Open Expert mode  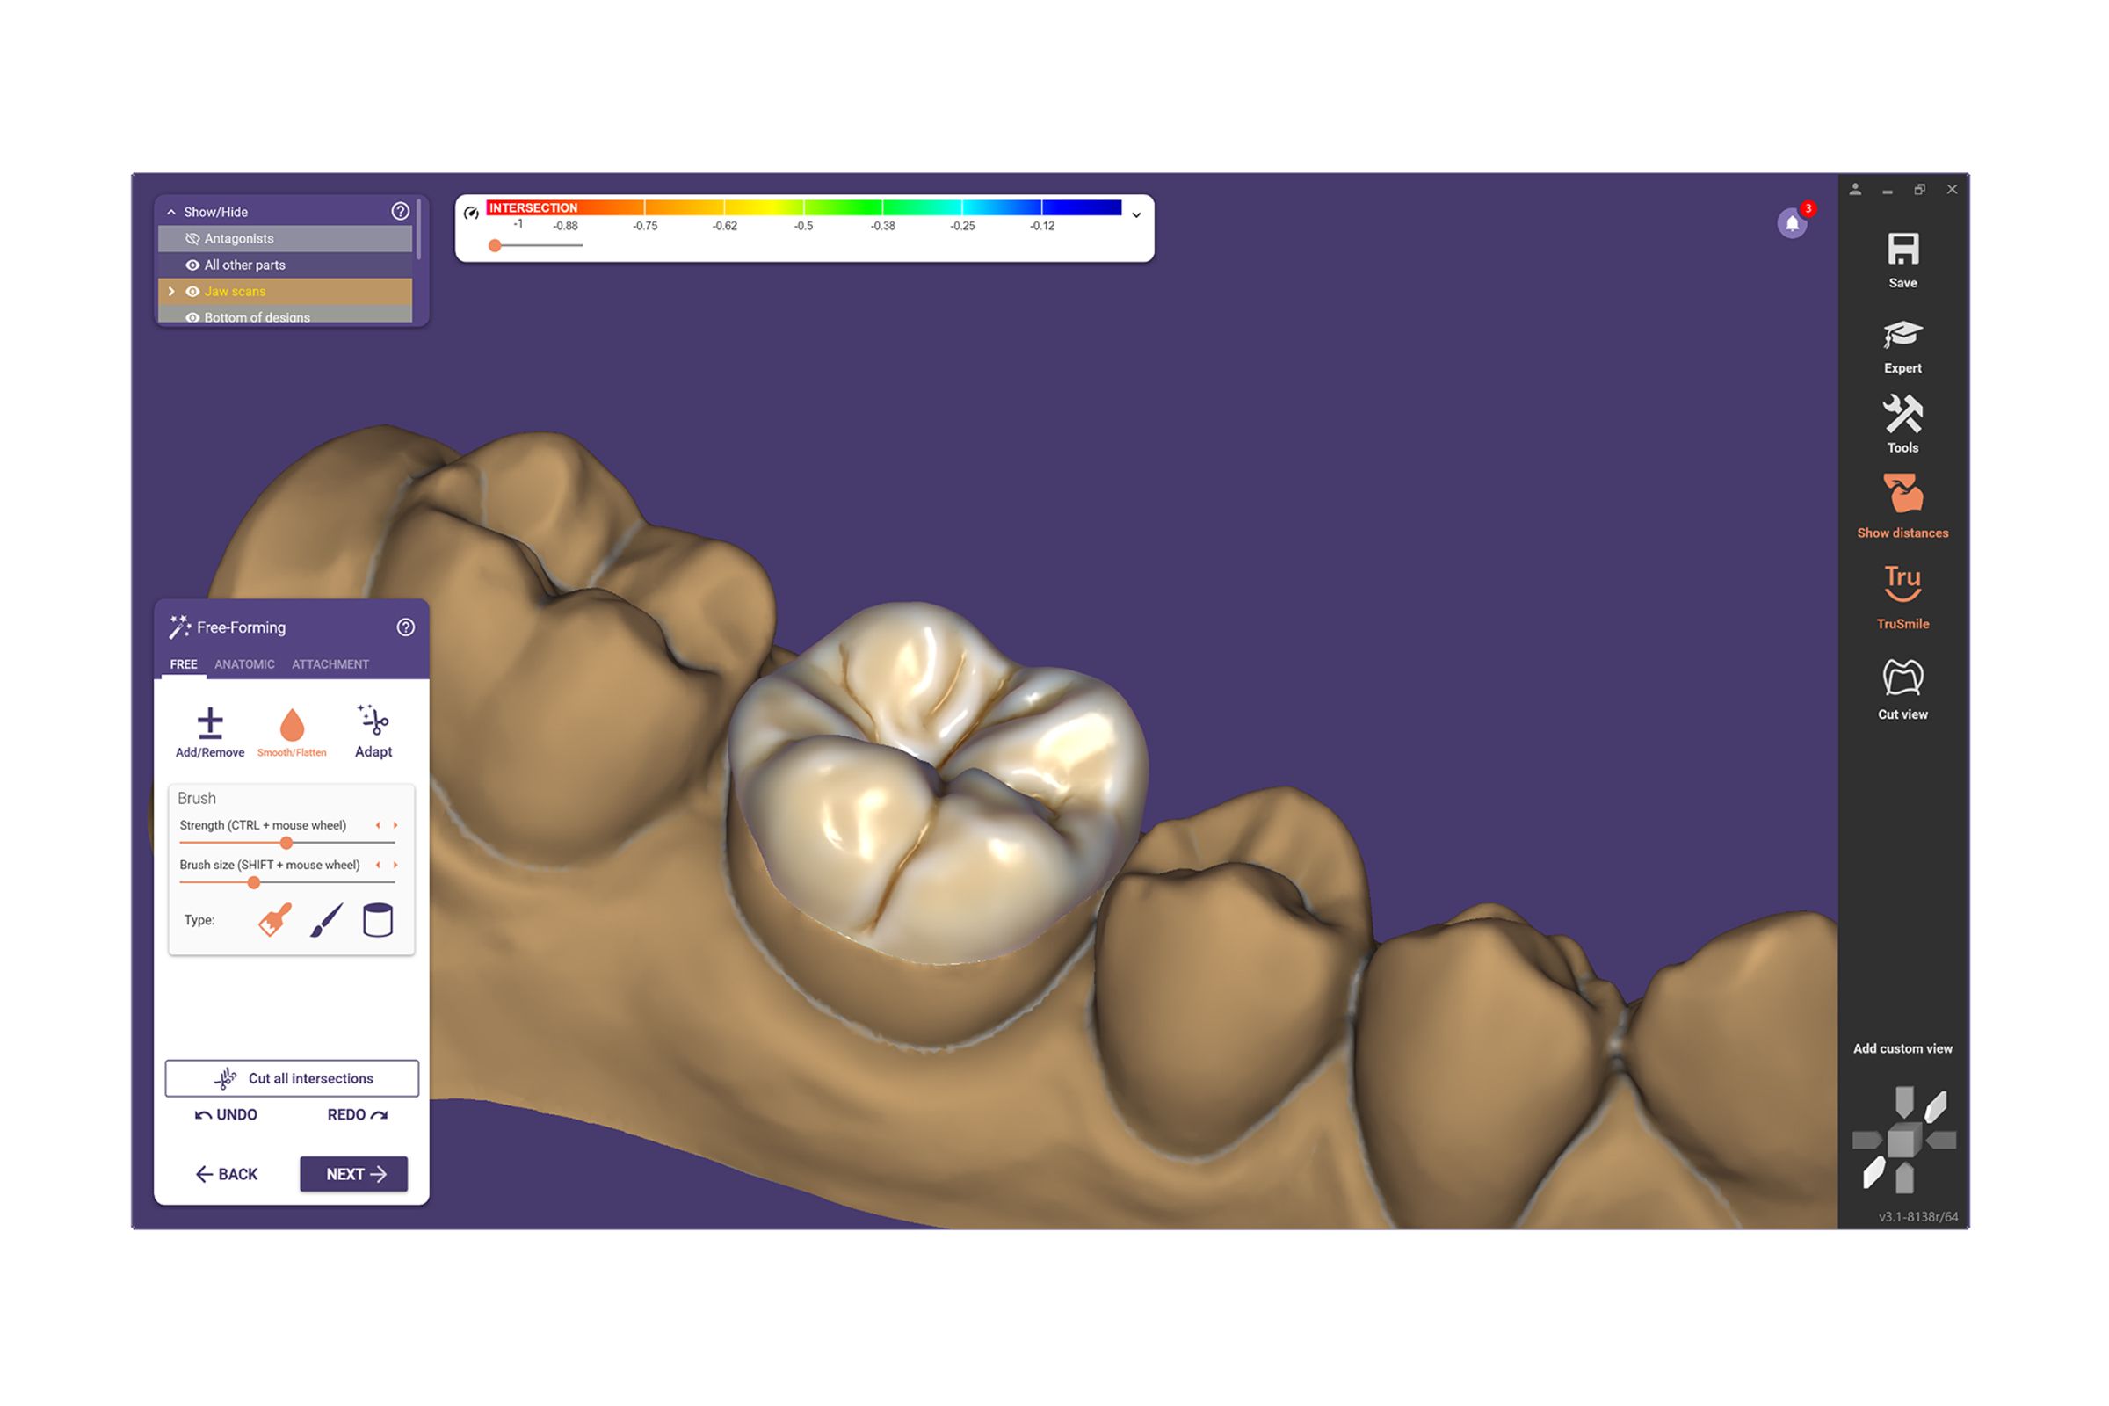pos(1902,336)
